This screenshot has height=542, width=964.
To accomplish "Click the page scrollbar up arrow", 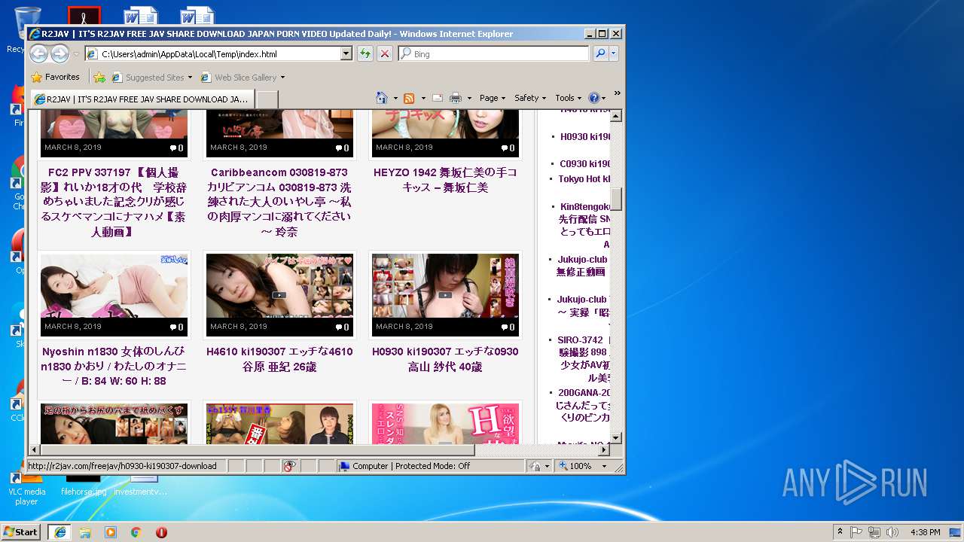I will tap(616, 116).
